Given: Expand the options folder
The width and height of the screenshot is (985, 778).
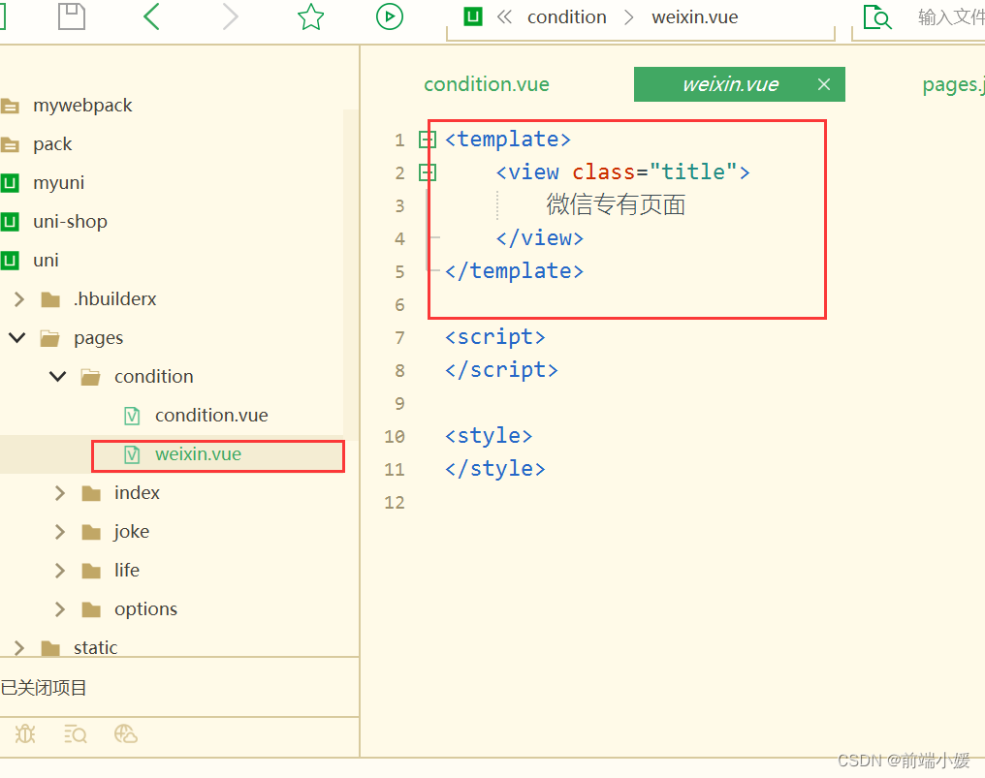Looking at the screenshot, I should point(60,609).
